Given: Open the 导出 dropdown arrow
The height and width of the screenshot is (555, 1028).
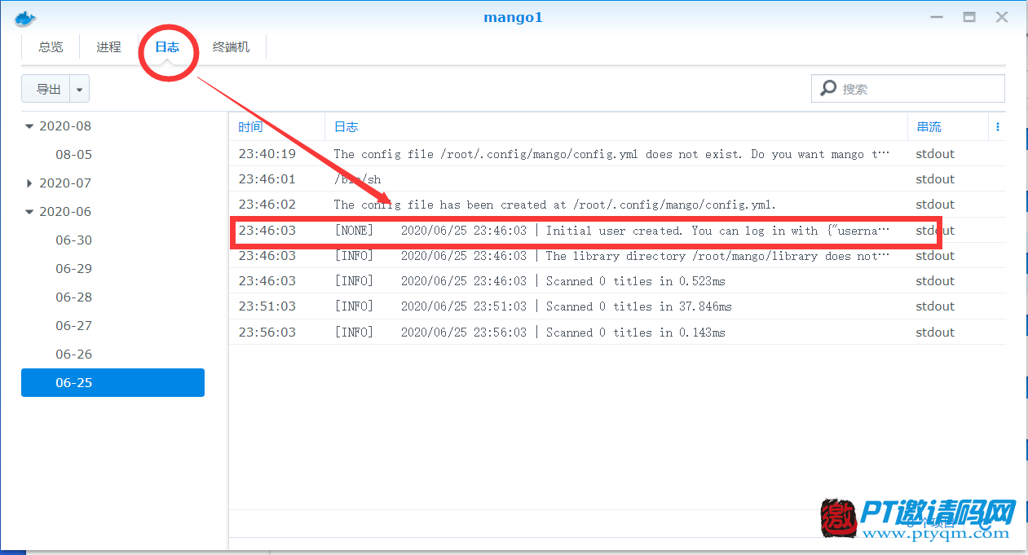Looking at the screenshot, I should pyautogui.click(x=80, y=89).
